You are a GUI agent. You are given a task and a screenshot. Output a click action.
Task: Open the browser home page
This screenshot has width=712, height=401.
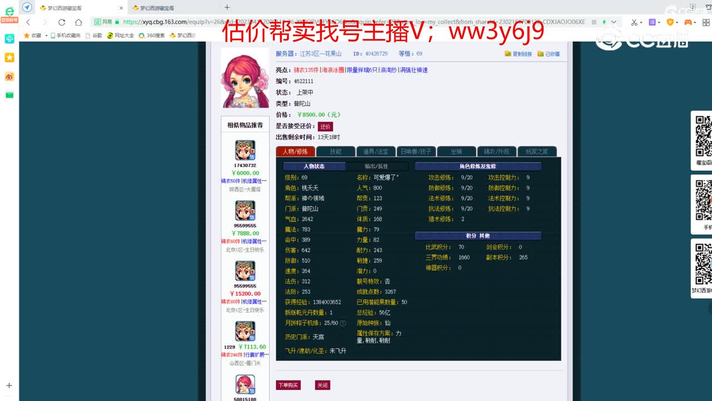click(x=78, y=22)
